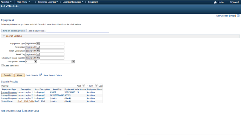The image size is (241, 135).
Task: Click the Save Search Criteria icon
Action: [41, 75]
